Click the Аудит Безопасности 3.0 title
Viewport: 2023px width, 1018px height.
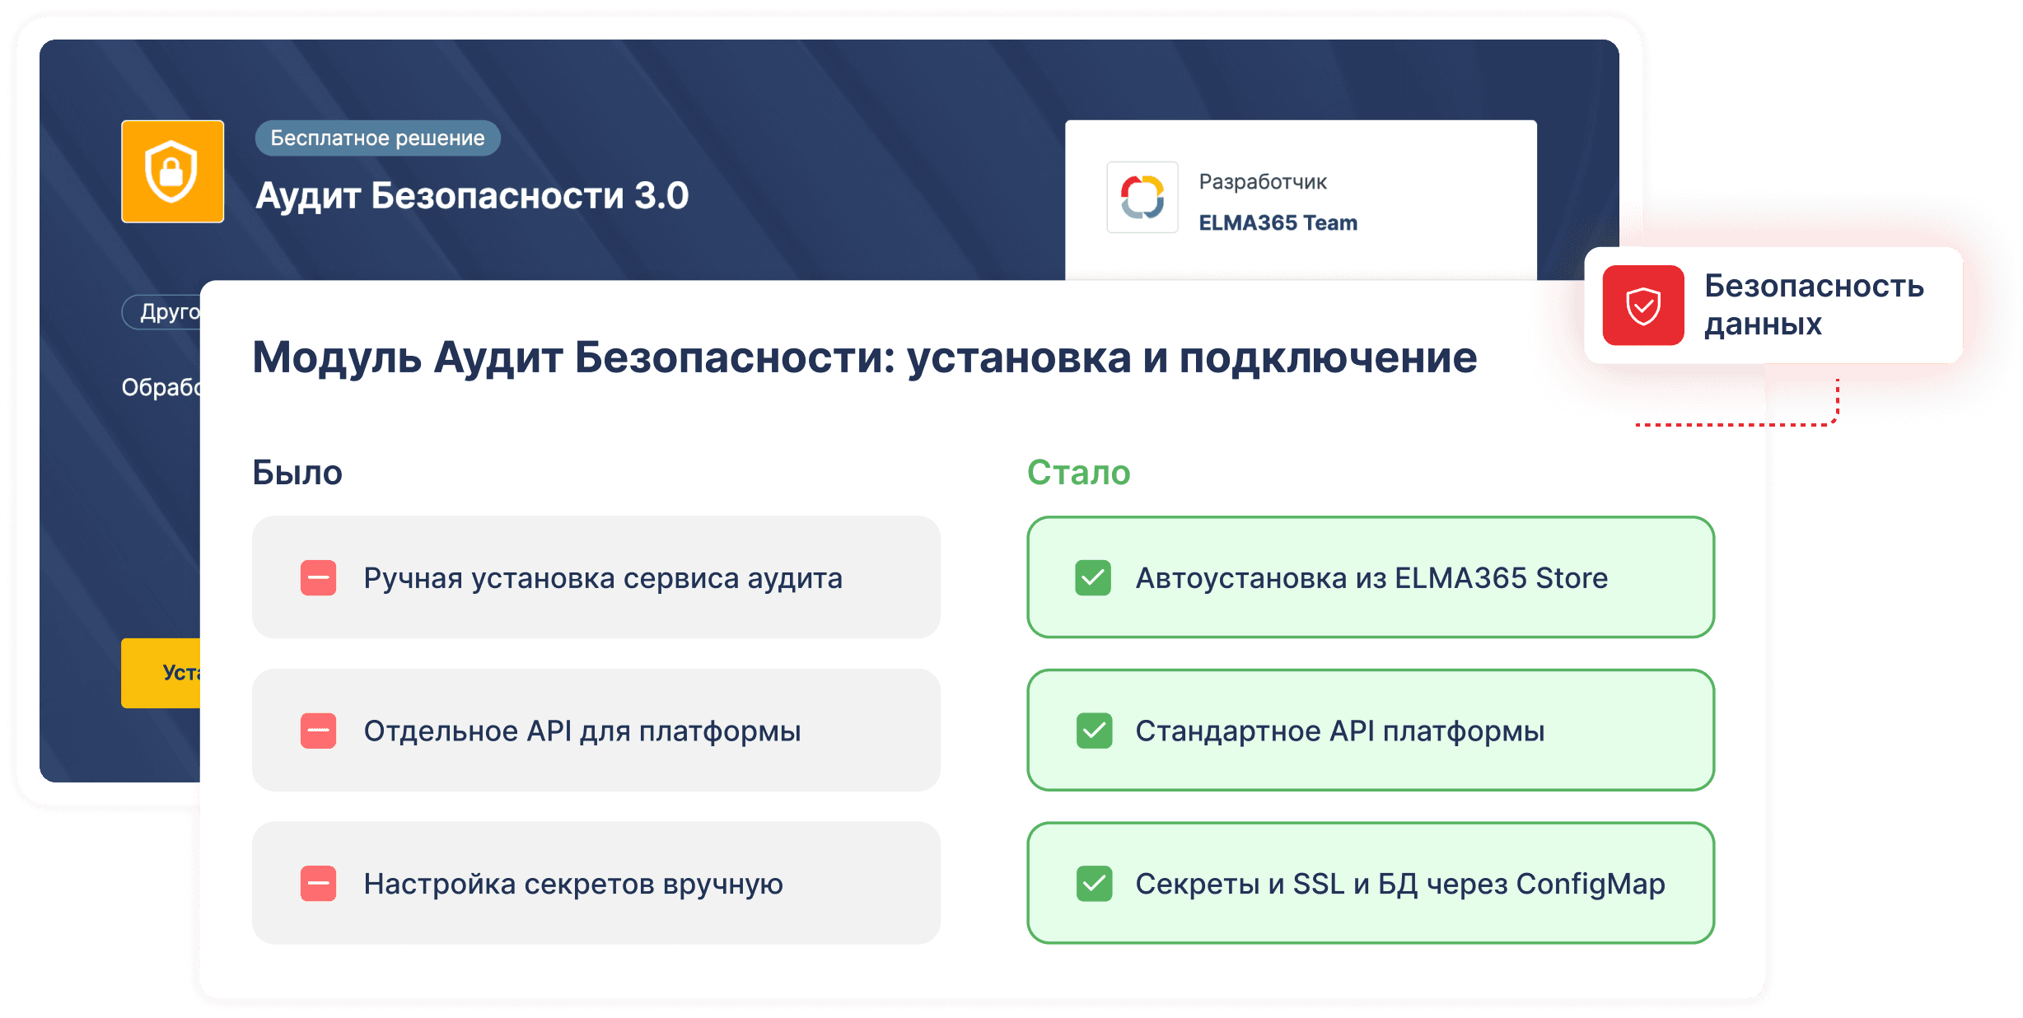click(x=472, y=195)
